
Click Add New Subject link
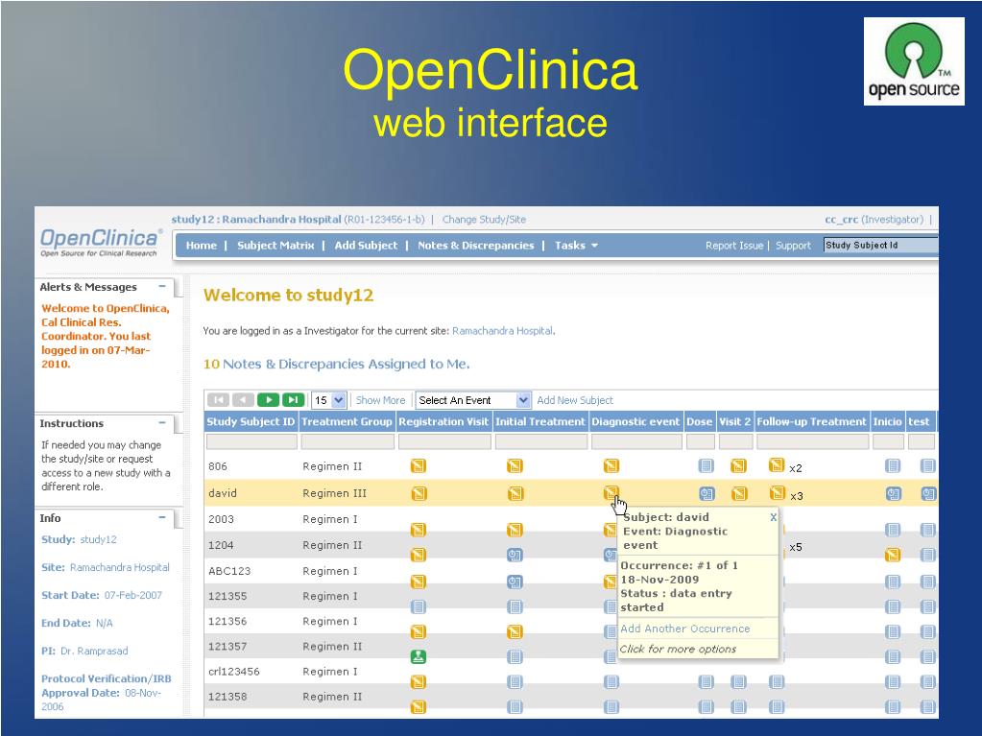coord(575,400)
